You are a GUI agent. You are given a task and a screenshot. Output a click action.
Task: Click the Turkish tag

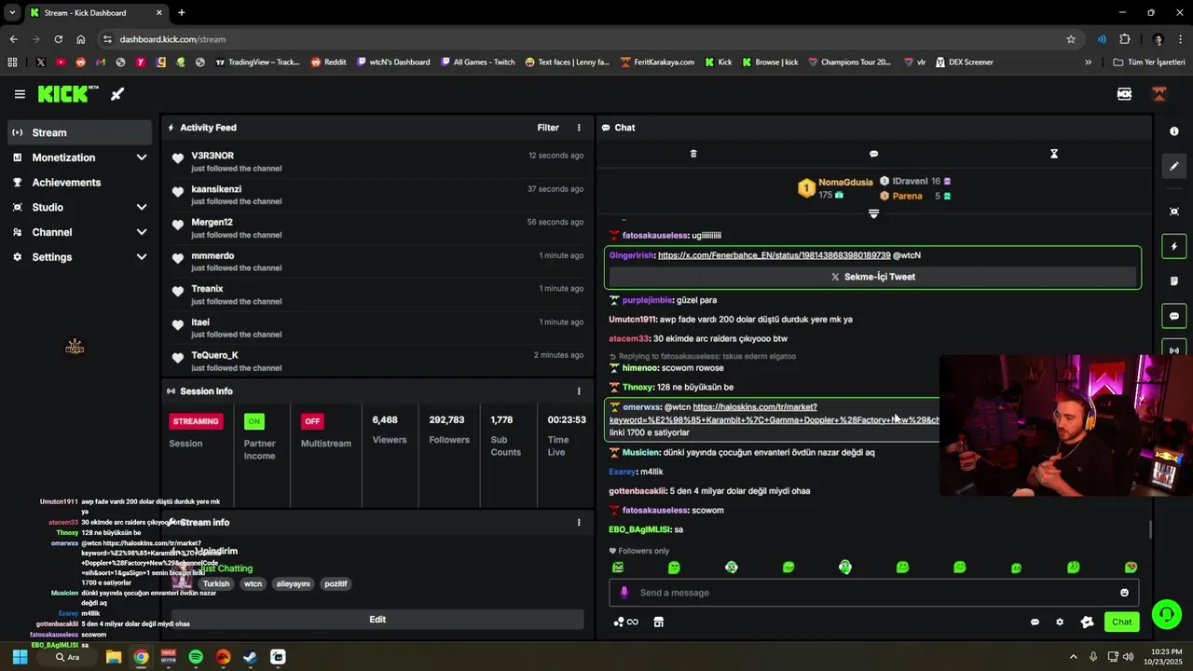(x=216, y=584)
